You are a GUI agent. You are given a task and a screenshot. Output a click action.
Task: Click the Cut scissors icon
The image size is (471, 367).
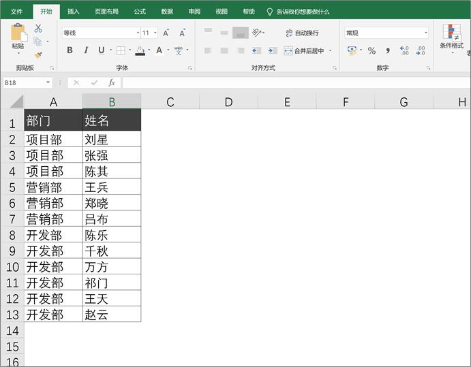point(38,29)
